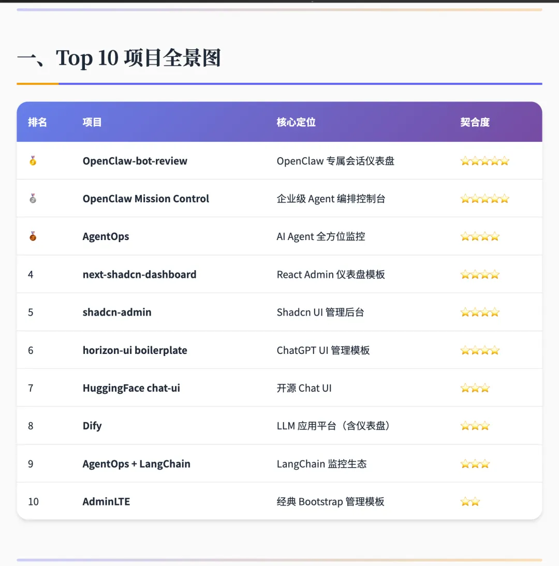Select the OpenClaw Mission Control project name
Screen dimensions: 559x566
point(146,199)
